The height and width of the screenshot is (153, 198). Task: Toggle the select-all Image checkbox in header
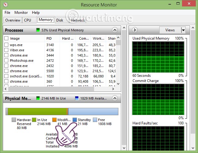pos(6,38)
